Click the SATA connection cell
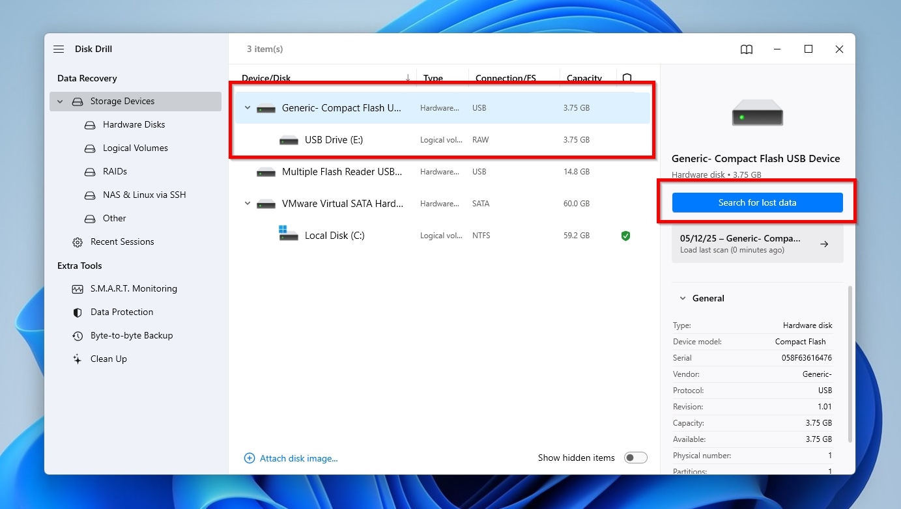This screenshot has height=509, width=901. 481,204
